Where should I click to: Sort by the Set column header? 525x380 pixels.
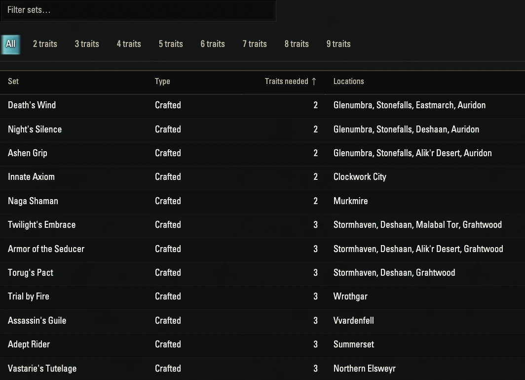[13, 81]
